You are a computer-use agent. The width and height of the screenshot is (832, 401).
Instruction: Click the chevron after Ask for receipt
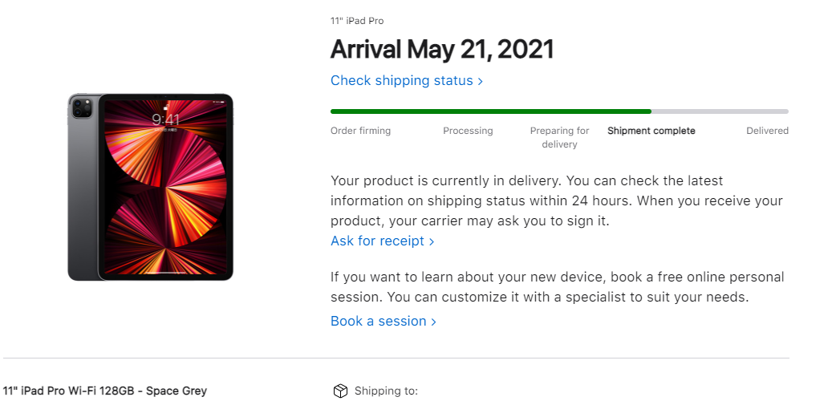(432, 242)
